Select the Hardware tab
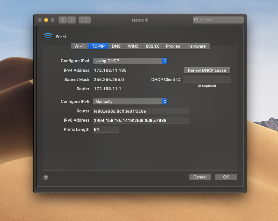 click(196, 46)
